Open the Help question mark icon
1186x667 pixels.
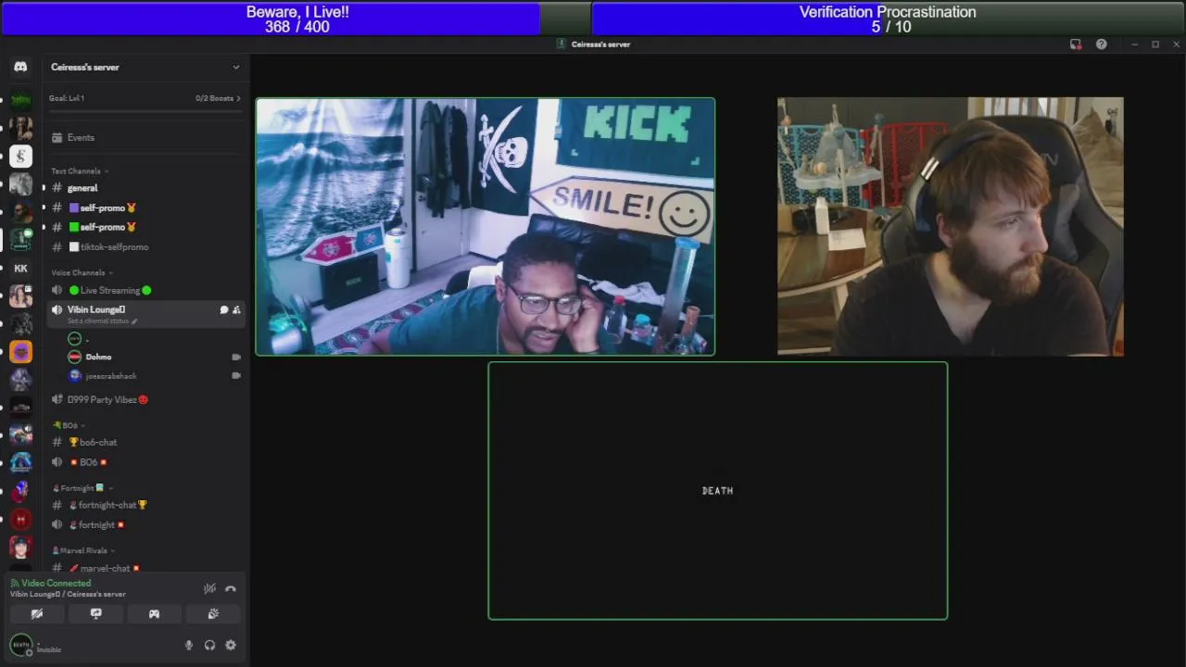point(1101,44)
